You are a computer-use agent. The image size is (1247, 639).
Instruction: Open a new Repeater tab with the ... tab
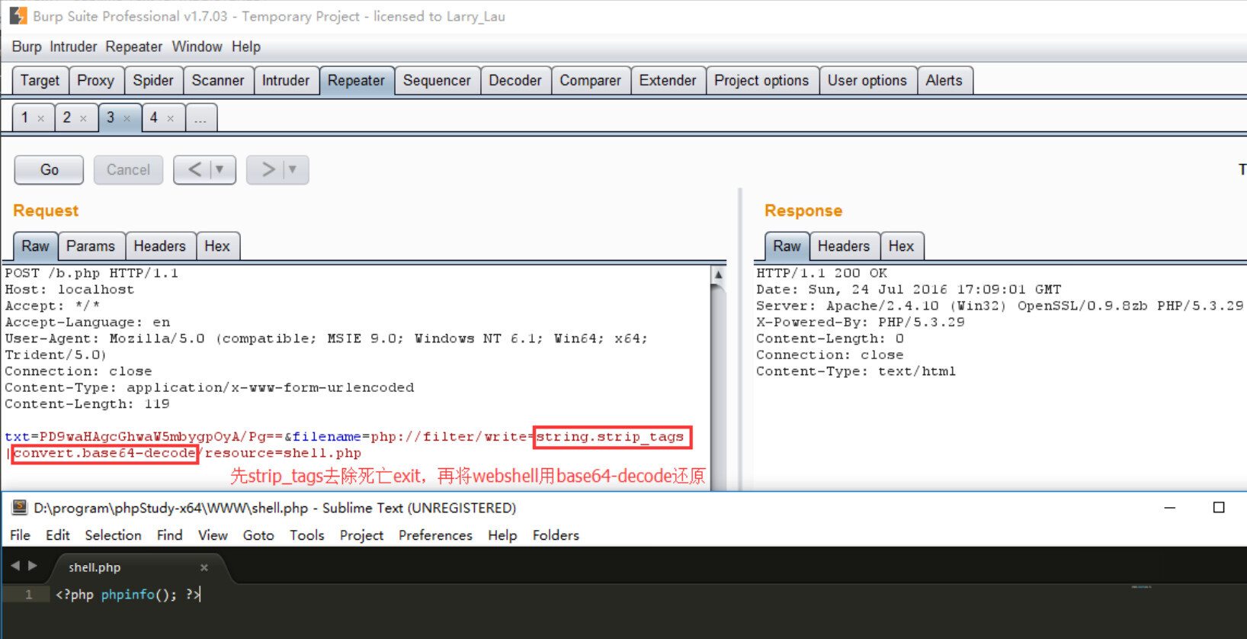tap(200, 118)
